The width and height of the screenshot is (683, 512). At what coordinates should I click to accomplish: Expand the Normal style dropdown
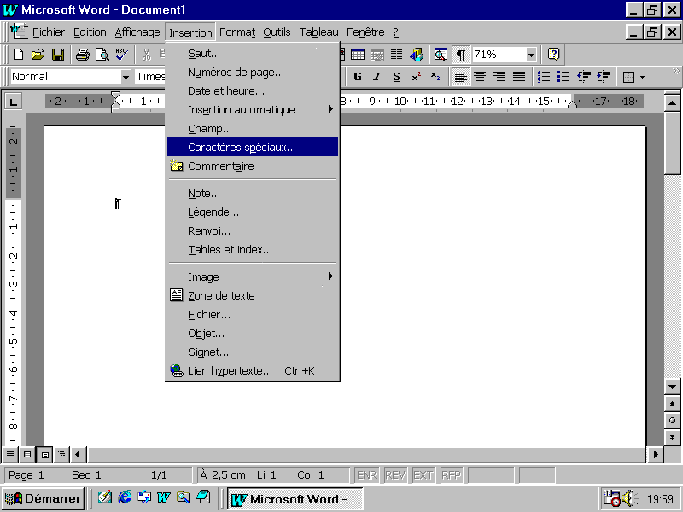pos(125,77)
